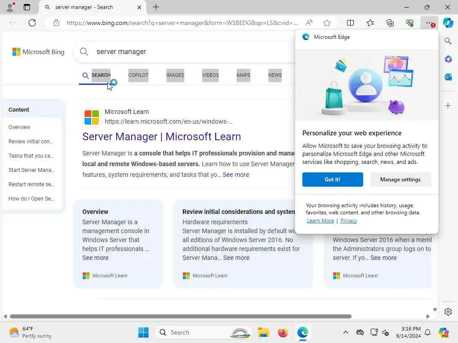The height and width of the screenshot is (343, 458).
Task: Open the weather widget
Action: click(30, 332)
